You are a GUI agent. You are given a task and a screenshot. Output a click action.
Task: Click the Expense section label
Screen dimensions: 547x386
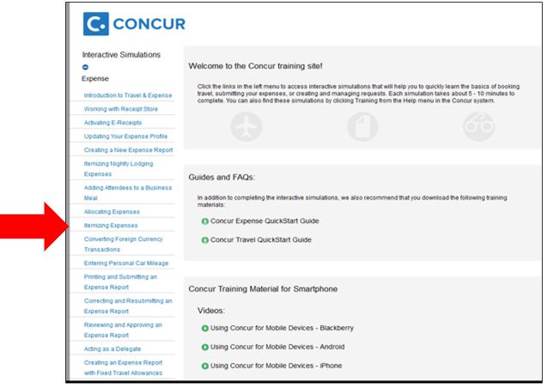pyautogui.click(x=94, y=78)
